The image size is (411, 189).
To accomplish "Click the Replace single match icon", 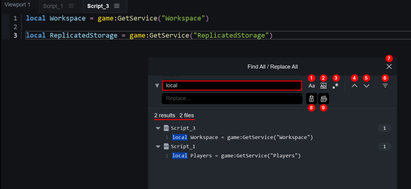I will (311, 99).
